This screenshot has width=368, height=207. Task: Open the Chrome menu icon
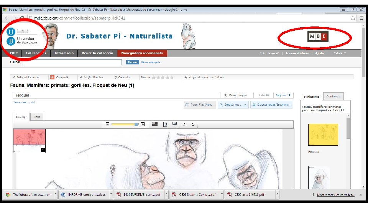point(361,18)
